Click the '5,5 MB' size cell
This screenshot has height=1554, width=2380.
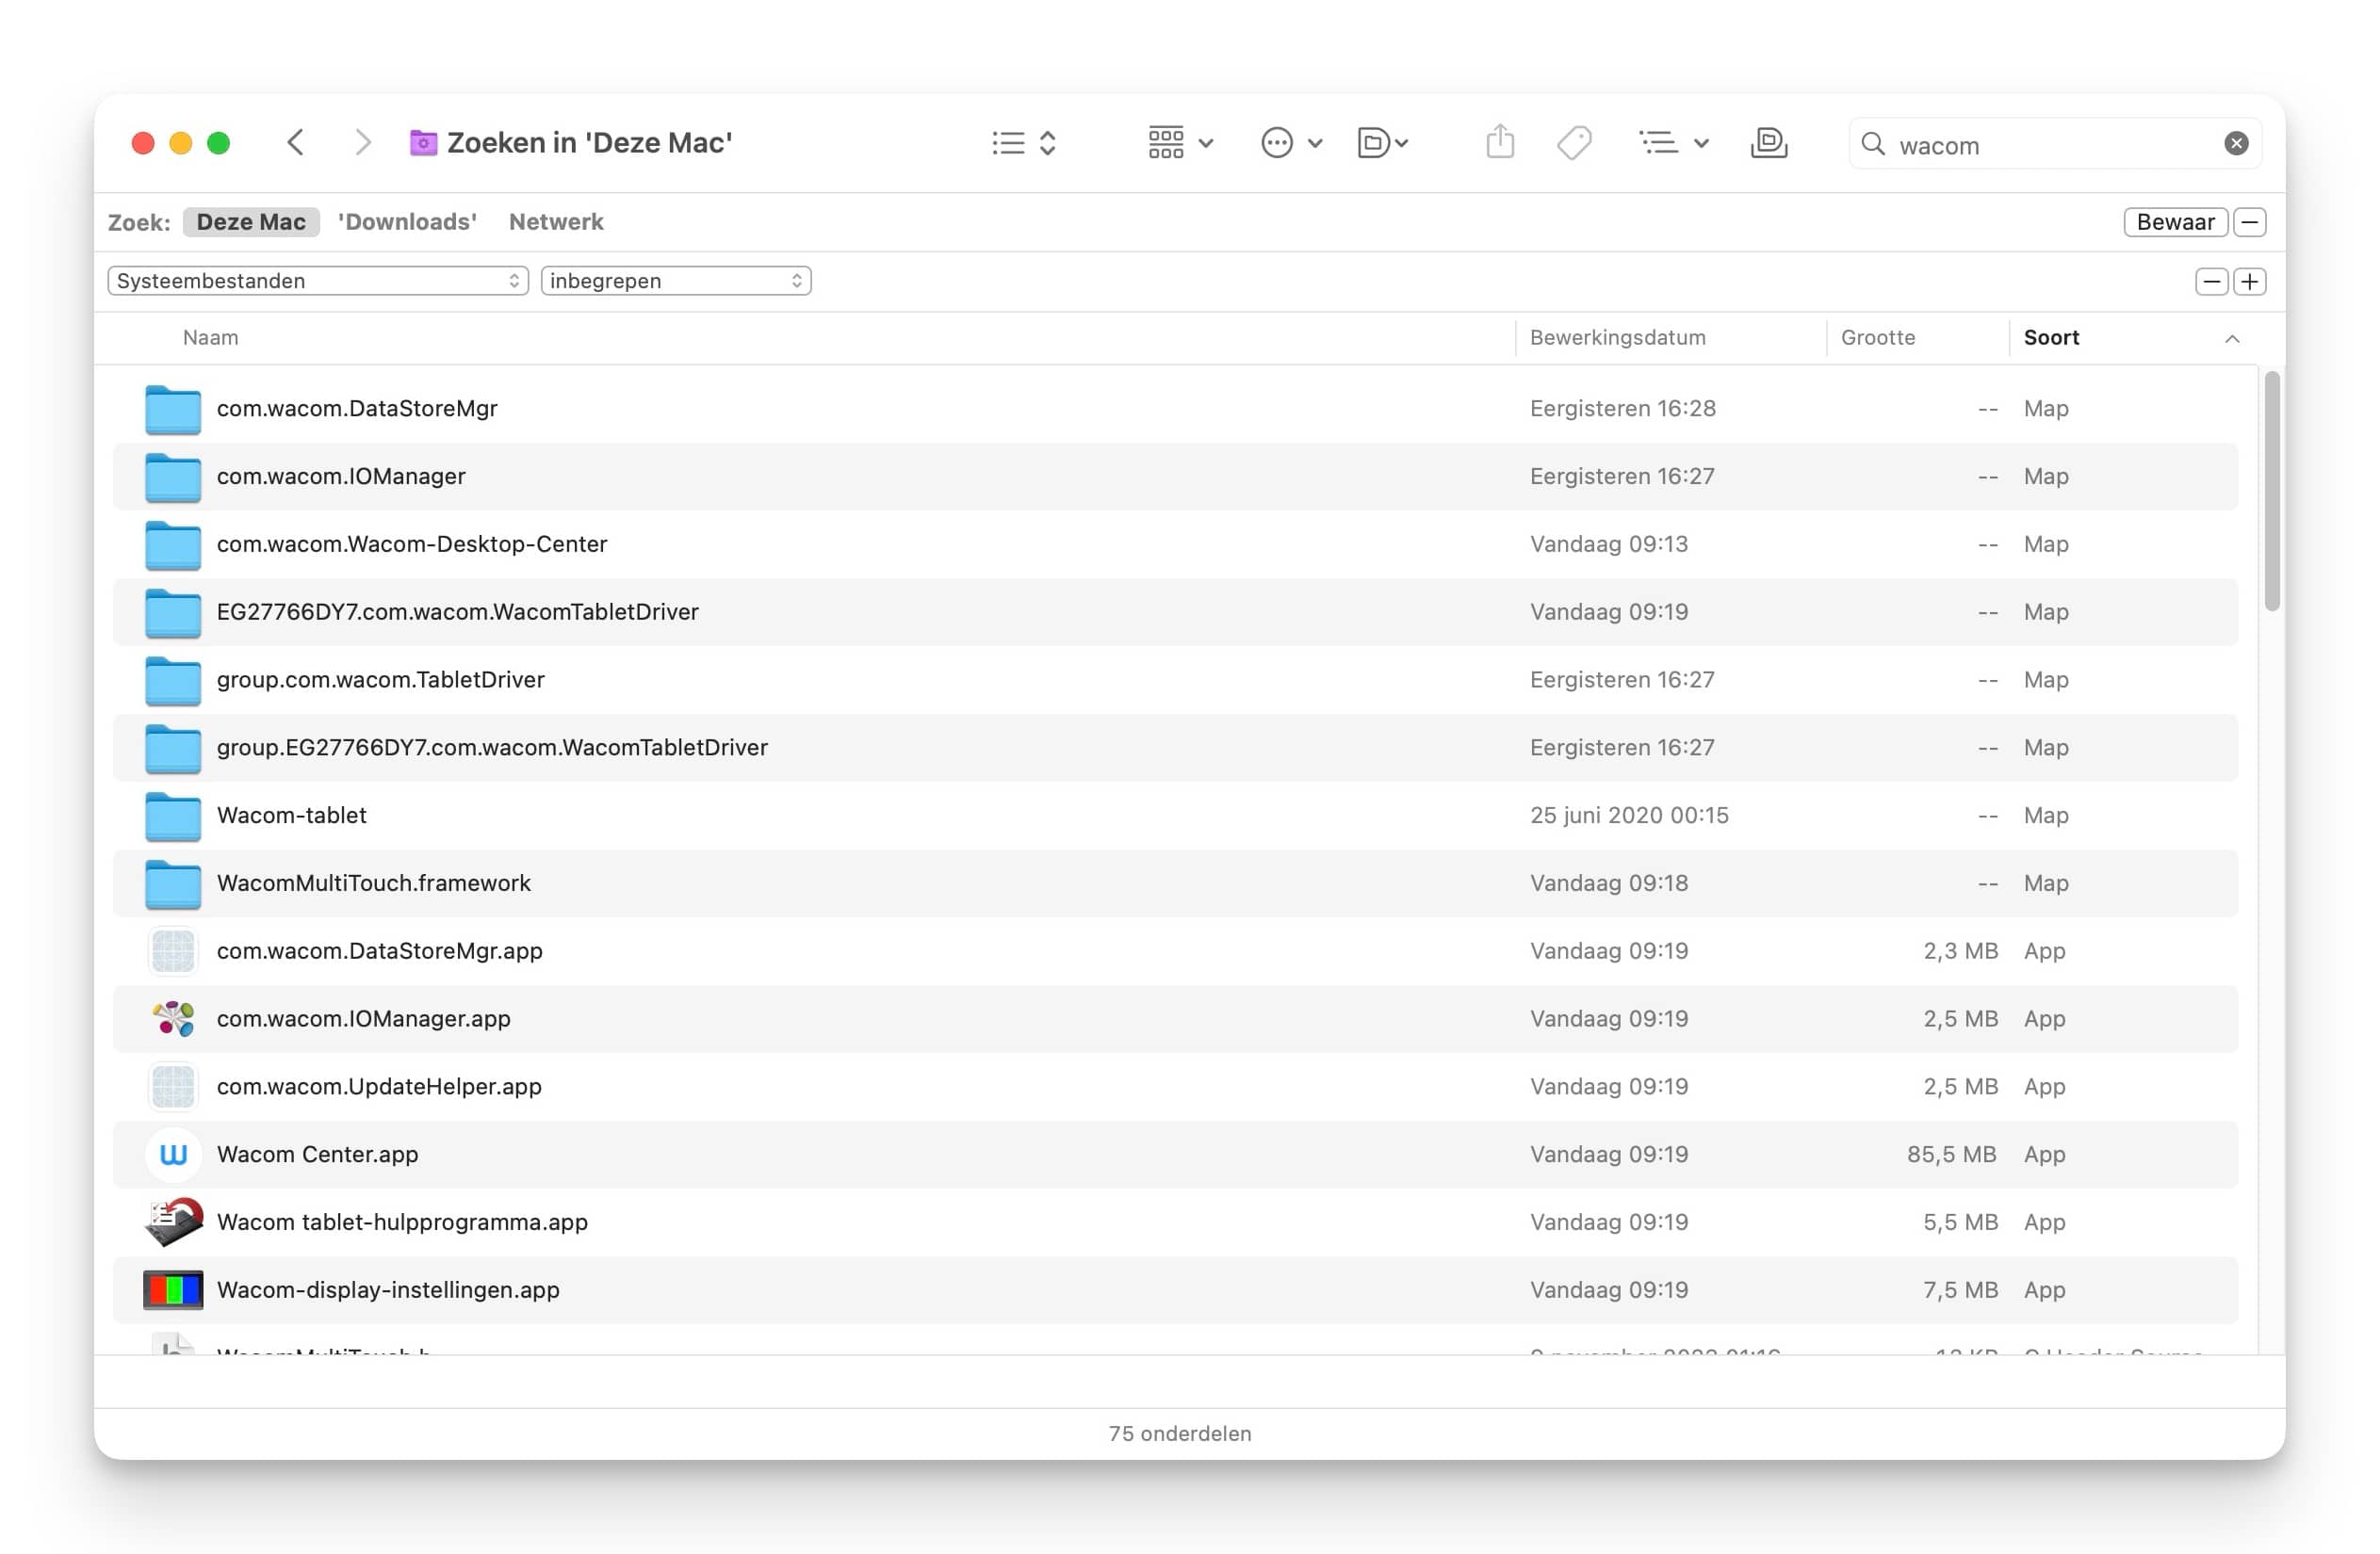[x=1961, y=1223]
